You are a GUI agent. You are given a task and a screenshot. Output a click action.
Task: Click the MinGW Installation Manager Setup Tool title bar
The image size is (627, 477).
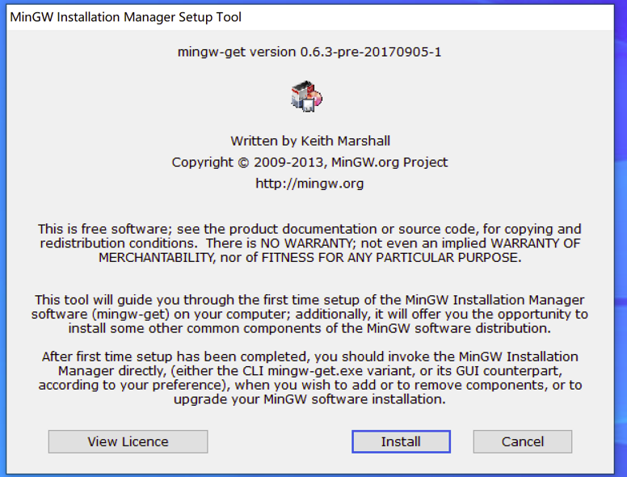(126, 17)
